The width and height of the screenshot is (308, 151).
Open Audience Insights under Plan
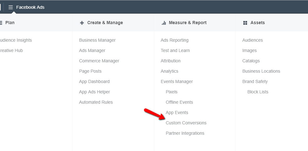(x=15, y=40)
